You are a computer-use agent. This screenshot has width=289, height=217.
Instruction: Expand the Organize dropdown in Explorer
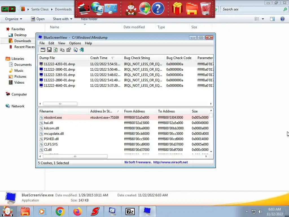point(14,19)
